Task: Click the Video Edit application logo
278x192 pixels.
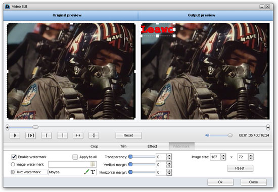Action: (8, 7)
